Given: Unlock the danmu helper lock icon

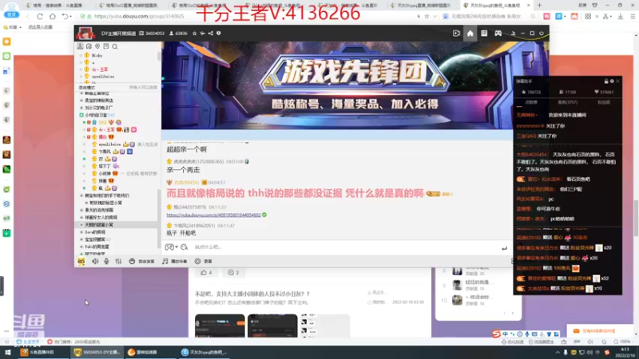Looking at the screenshot, I should (606, 81).
